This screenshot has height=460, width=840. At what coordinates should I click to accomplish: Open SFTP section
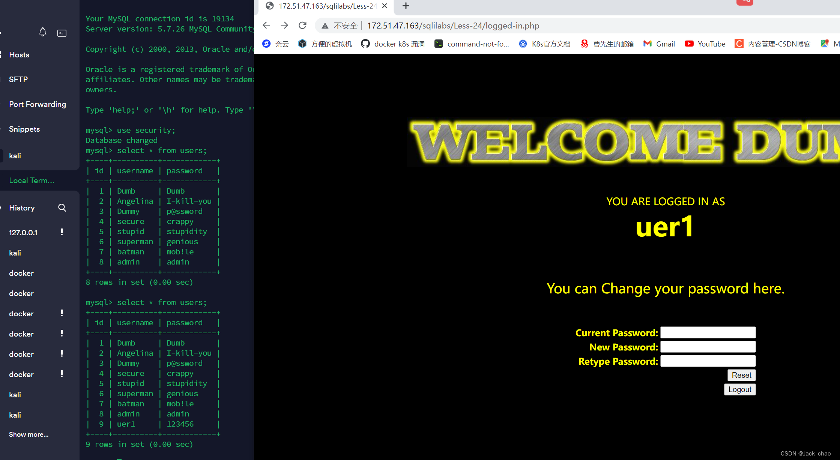18,80
